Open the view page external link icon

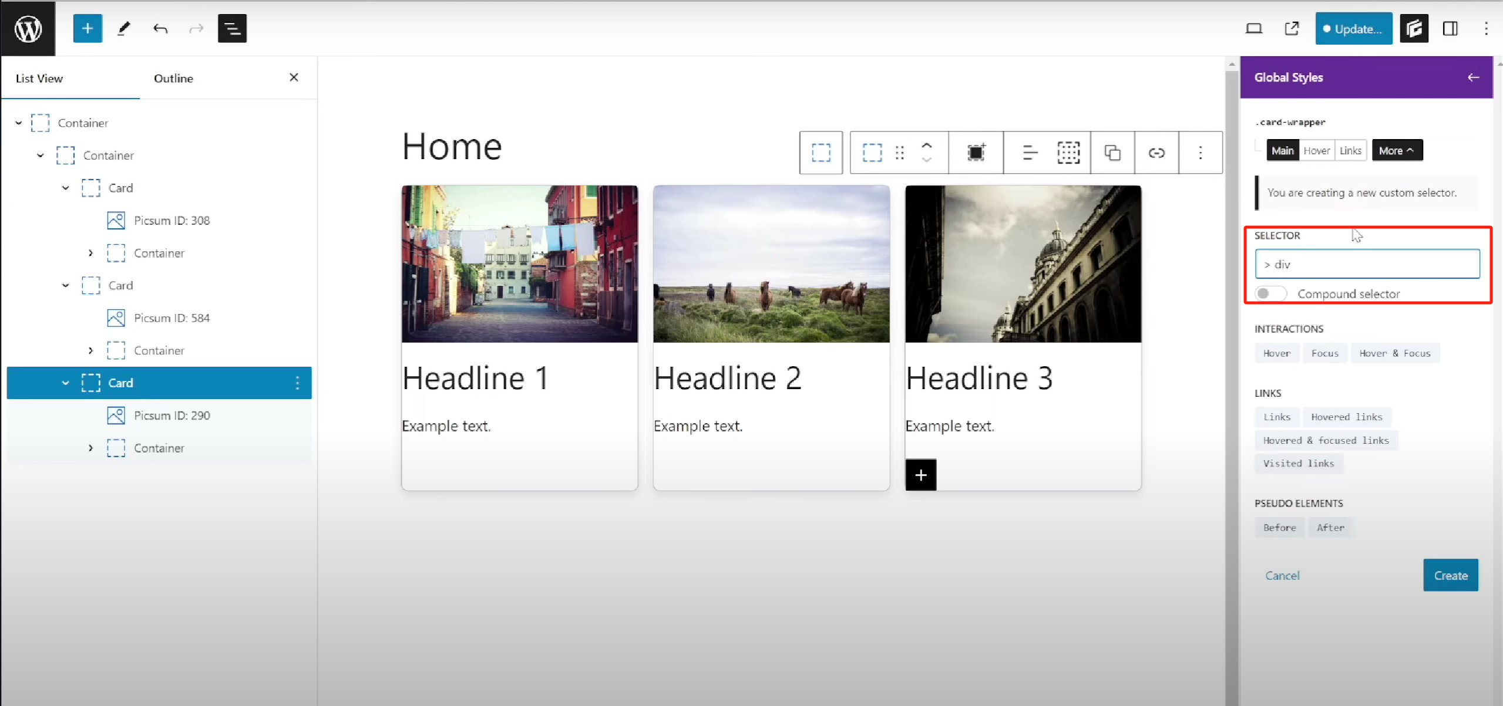(x=1291, y=28)
